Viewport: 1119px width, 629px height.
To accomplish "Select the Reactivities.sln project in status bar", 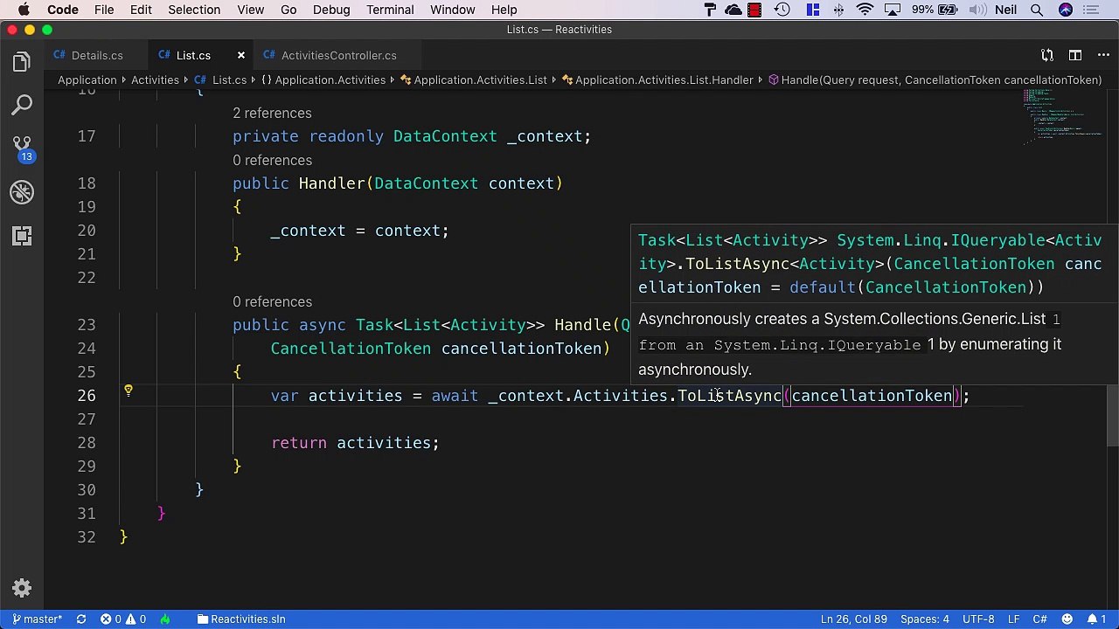I will coord(241,619).
